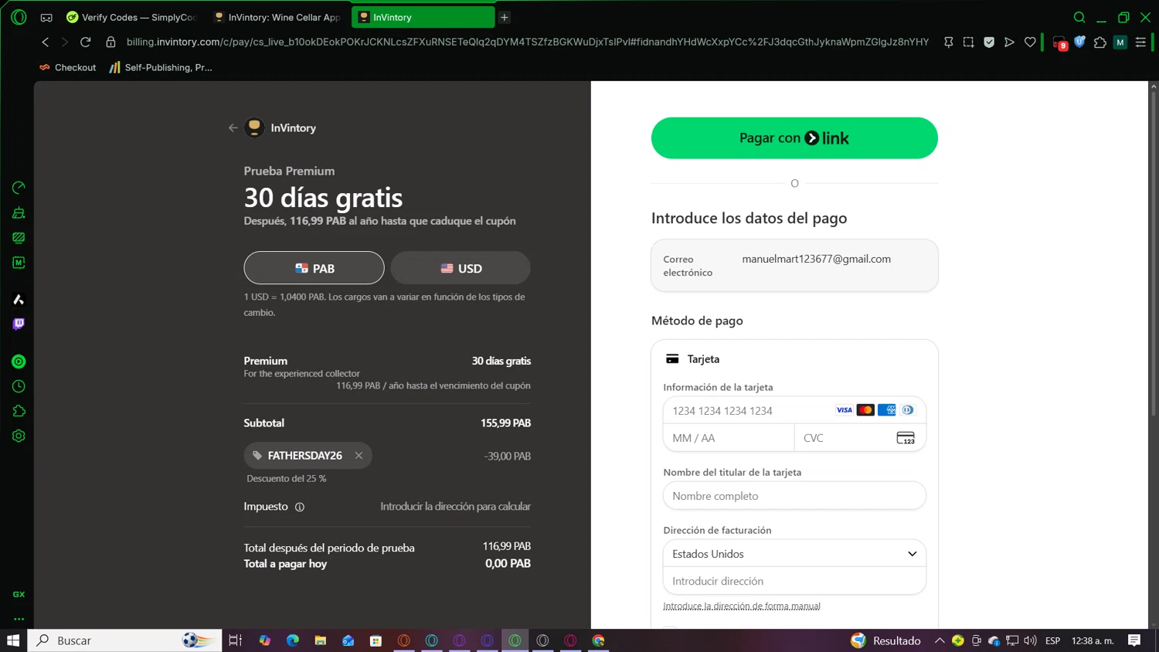Select PAB as the payment currency
1159x652 pixels.
point(314,268)
